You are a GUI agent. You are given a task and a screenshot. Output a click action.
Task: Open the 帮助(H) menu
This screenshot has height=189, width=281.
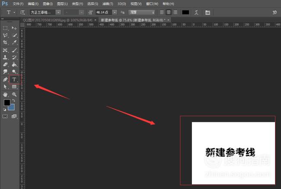tap(168, 4)
